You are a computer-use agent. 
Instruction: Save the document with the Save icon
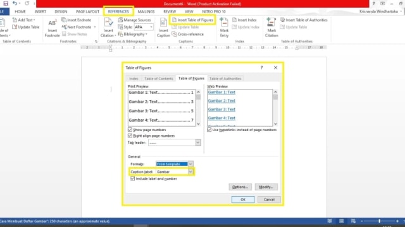pyautogui.click(x=6, y=3)
